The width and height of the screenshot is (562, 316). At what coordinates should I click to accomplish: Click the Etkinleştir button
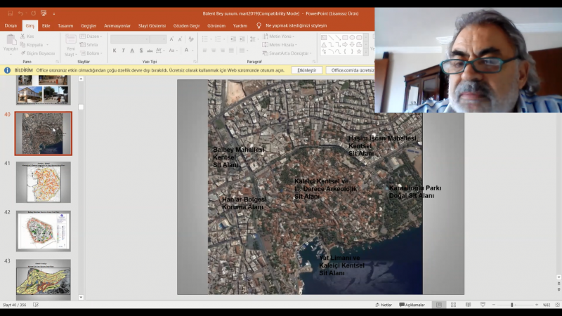click(306, 70)
